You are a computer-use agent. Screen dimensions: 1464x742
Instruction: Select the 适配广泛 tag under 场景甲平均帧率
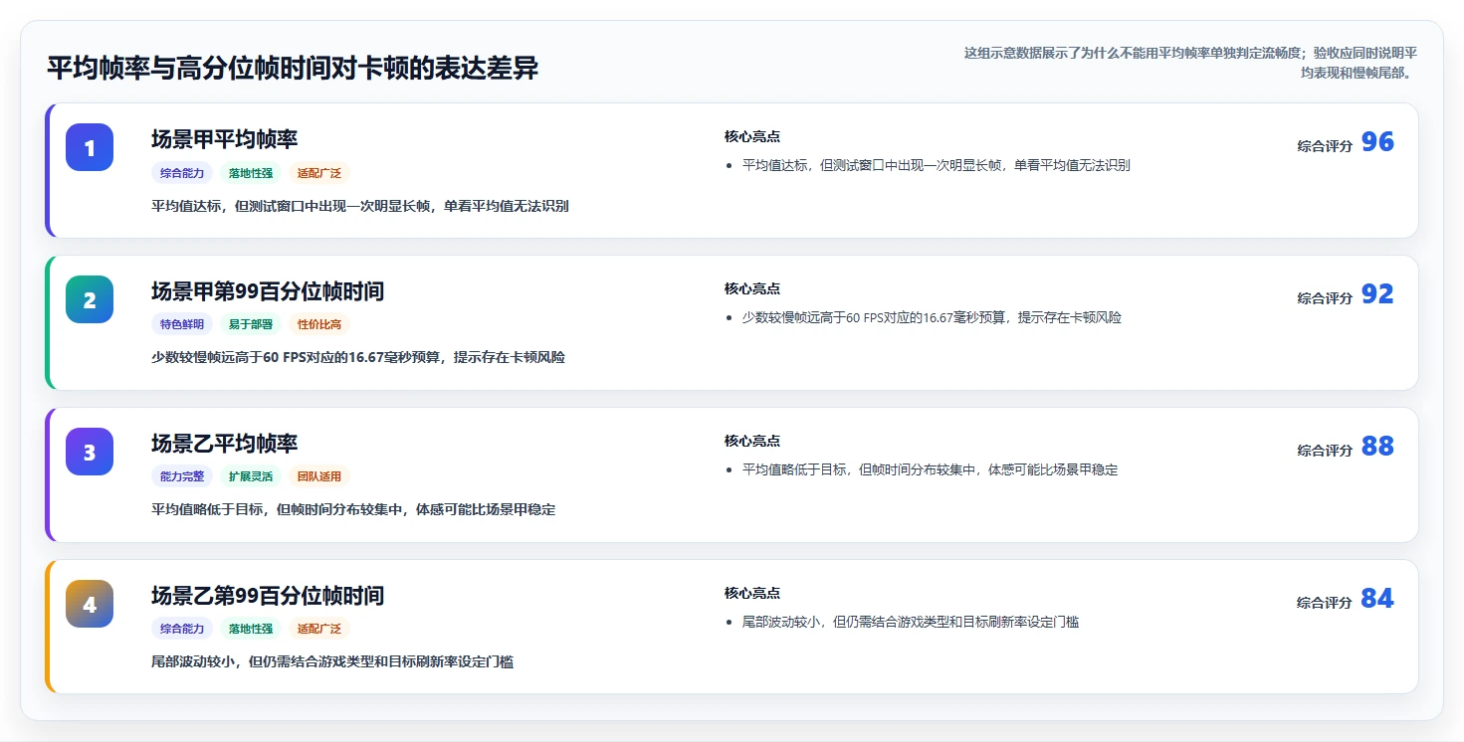pos(319,173)
